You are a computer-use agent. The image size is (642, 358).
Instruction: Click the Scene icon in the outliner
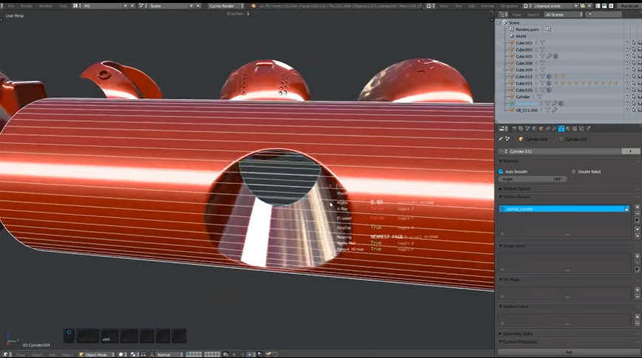pos(505,22)
